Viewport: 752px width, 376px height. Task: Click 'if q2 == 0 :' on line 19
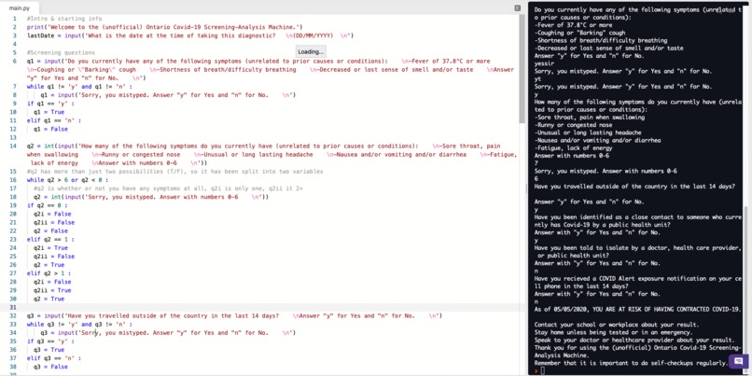click(47, 206)
